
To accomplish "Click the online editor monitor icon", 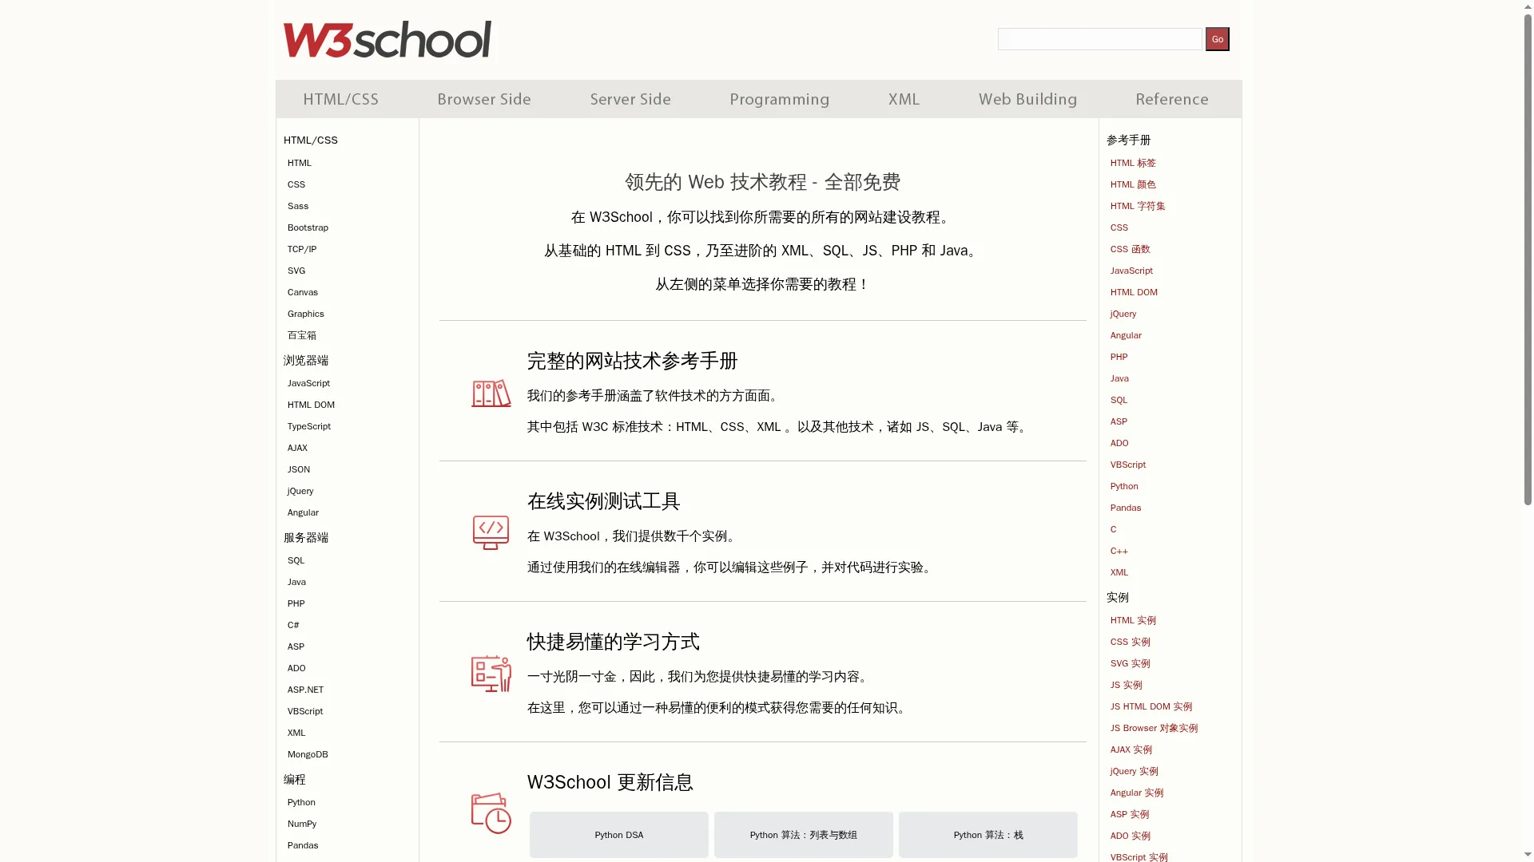I will pos(490,533).
